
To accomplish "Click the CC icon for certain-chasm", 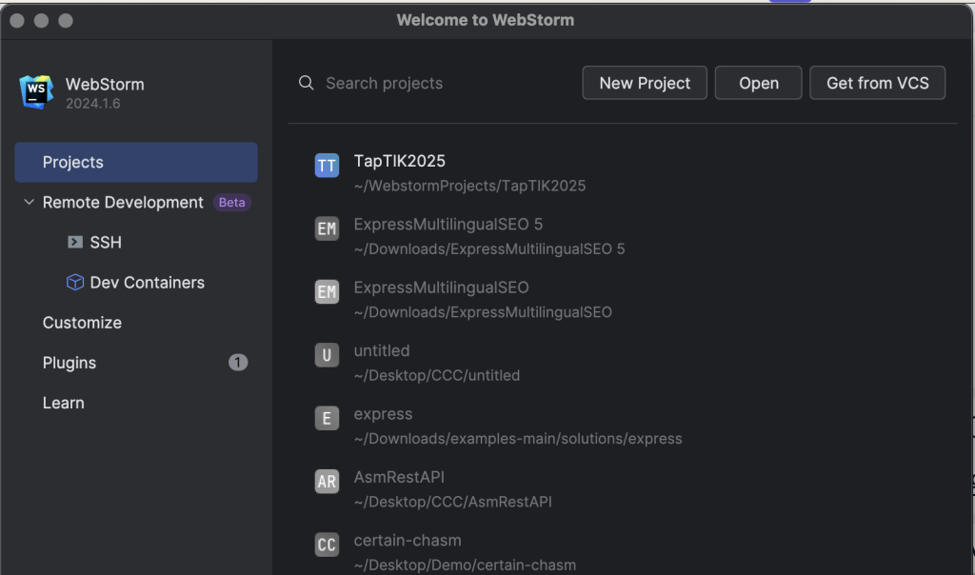I will (327, 545).
